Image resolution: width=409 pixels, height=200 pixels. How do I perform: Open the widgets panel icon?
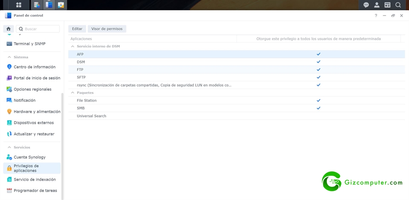387,5
